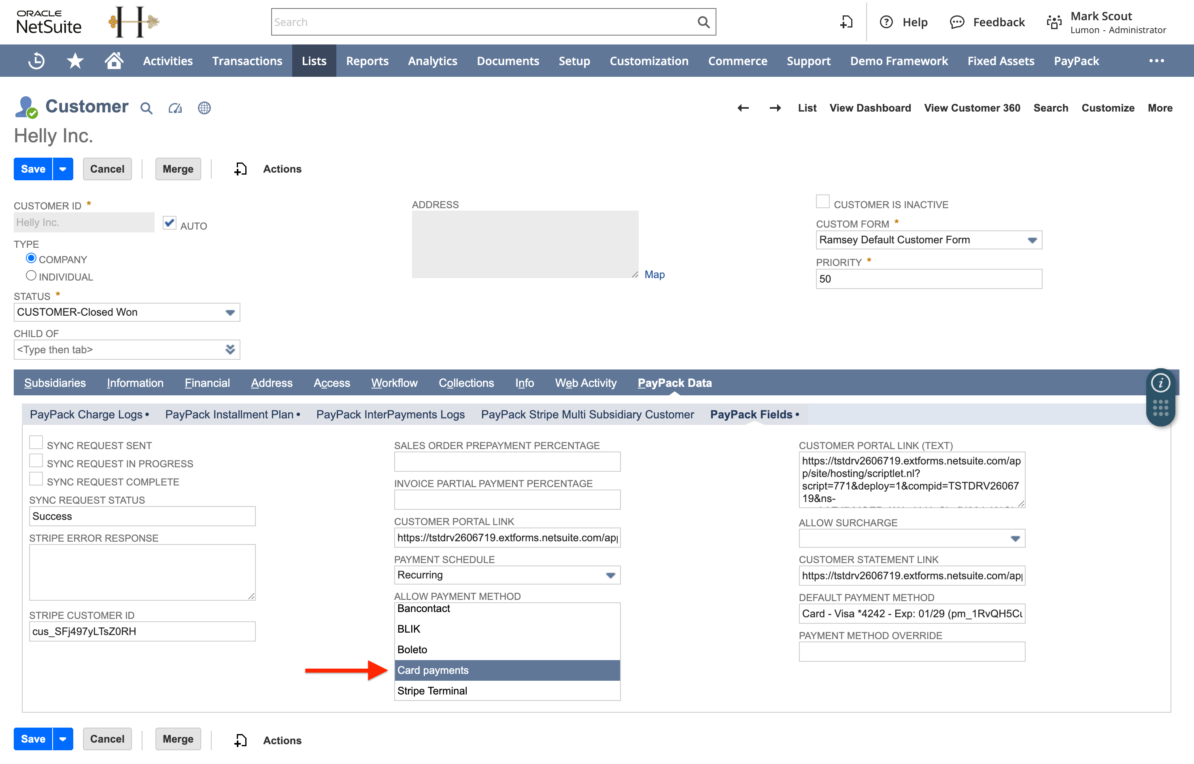The height and width of the screenshot is (764, 1194).
Task: Select Stripe Terminal in allow payment method list
Action: (432, 690)
